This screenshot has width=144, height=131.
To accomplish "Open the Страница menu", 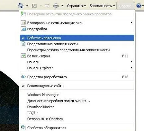I will pyautogui.click(x=76, y=6).
